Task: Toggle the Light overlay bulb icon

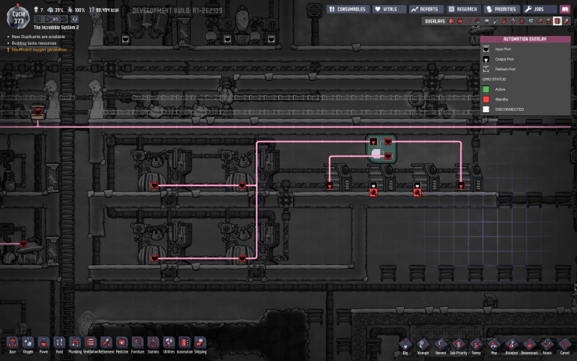Action: click(x=486, y=21)
